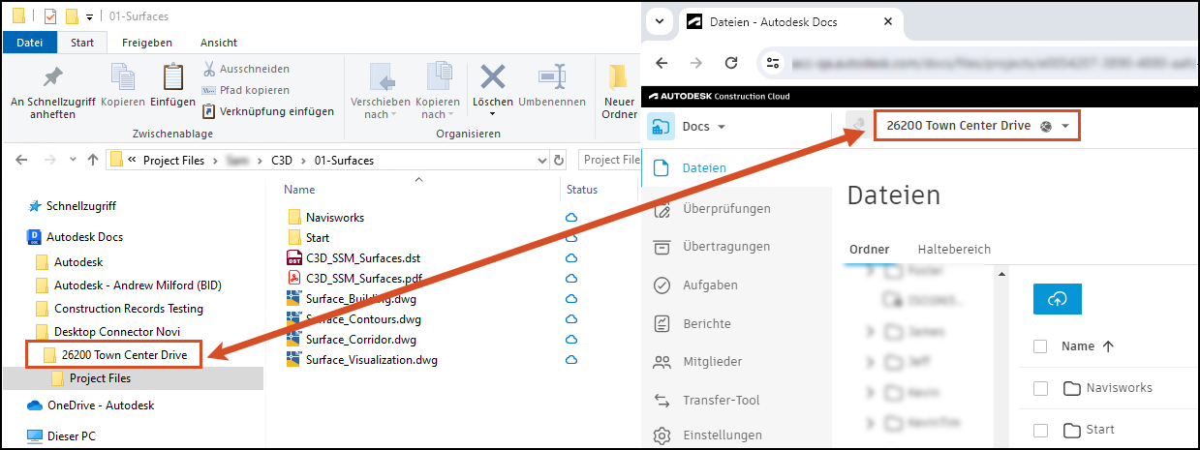The image size is (1200, 450).
Task: Click Verknüpfung einfügen in the ribbon
Action: pyautogui.click(x=268, y=111)
